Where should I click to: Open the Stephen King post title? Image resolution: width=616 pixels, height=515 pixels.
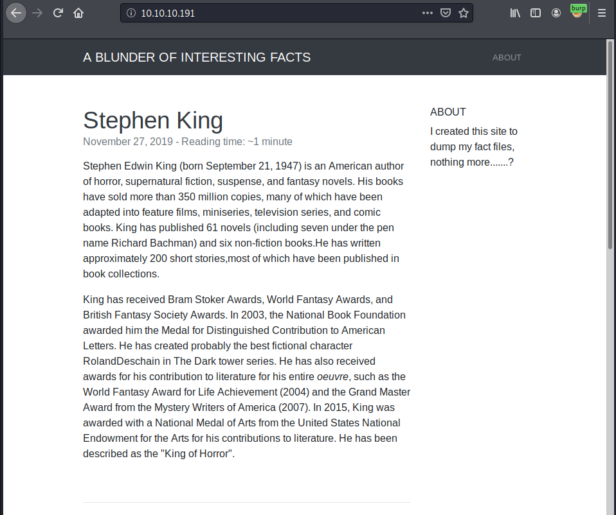click(153, 120)
